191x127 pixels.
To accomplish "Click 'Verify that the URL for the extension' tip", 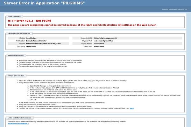I will click(x=55, y=107).
